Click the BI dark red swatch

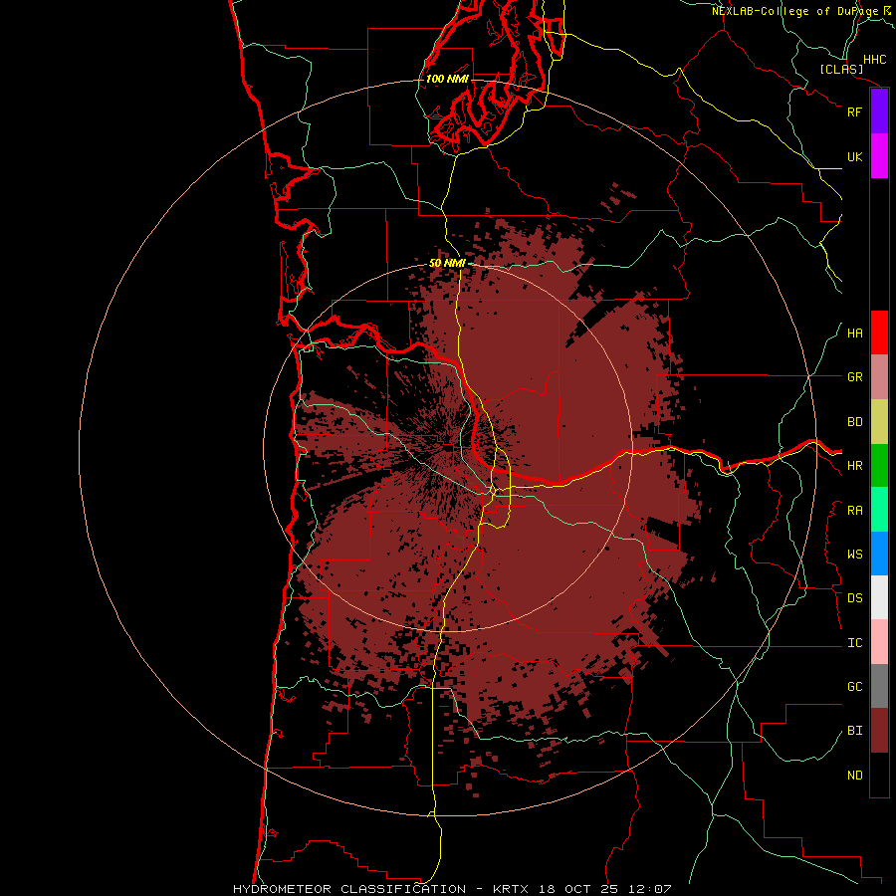(x=879, y=731)
